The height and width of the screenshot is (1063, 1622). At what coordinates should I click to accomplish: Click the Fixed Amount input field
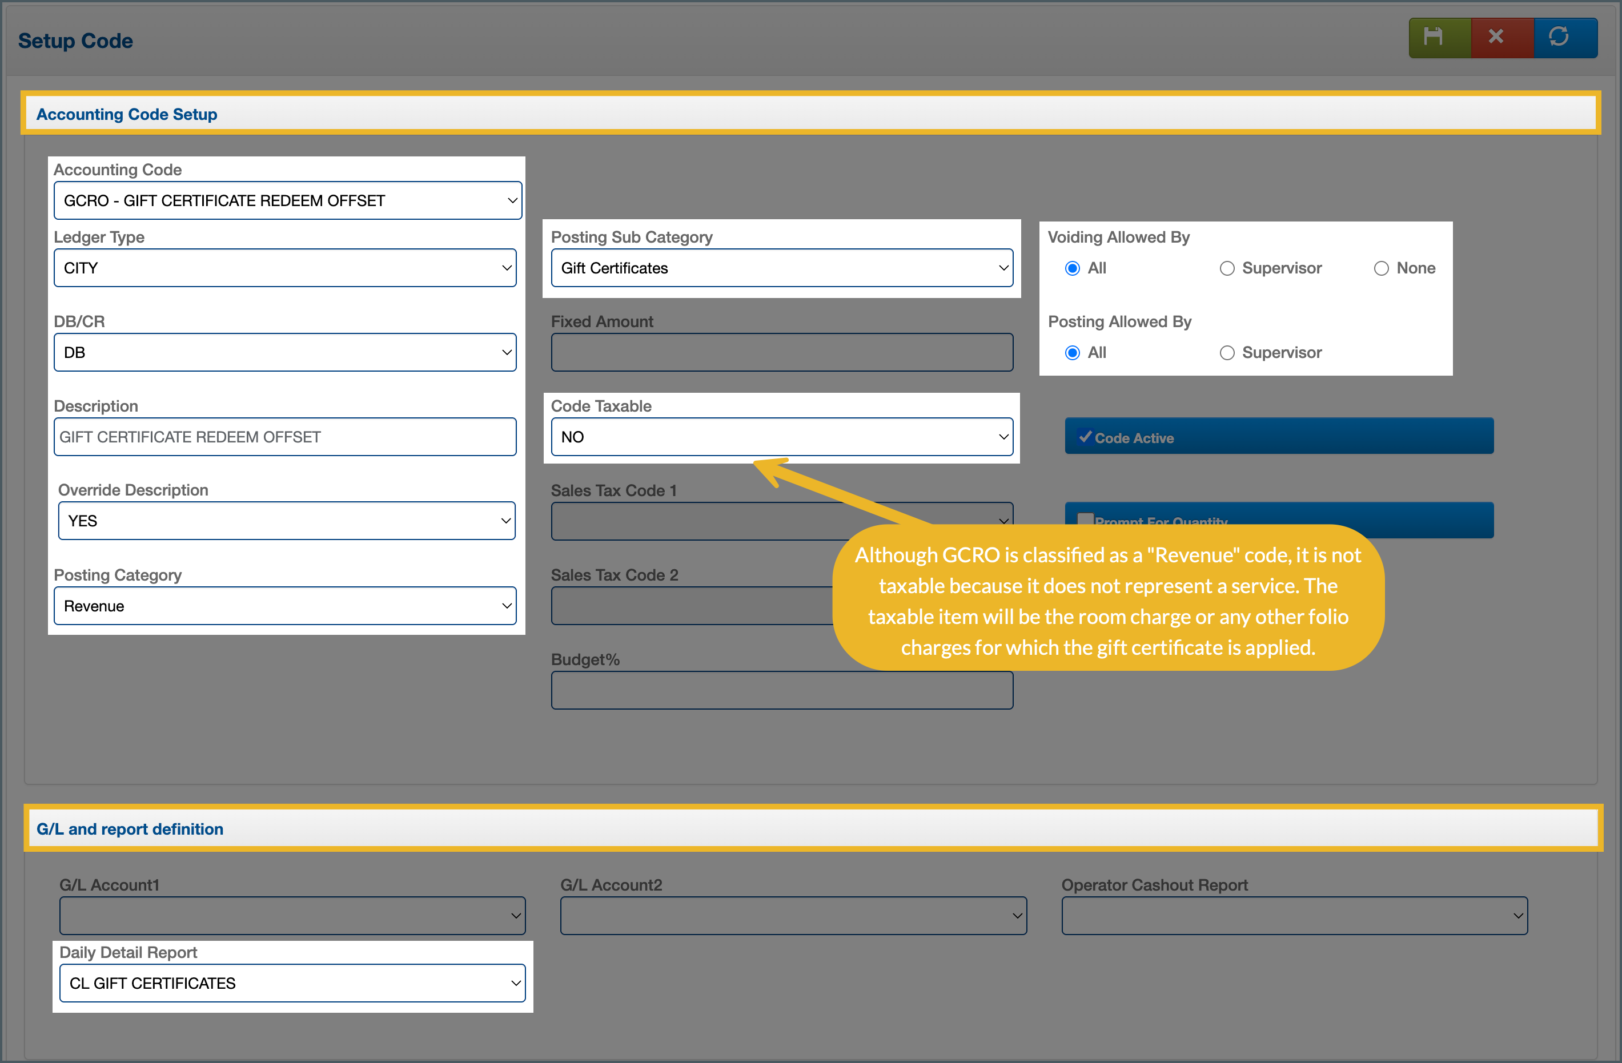click(782, 352)
